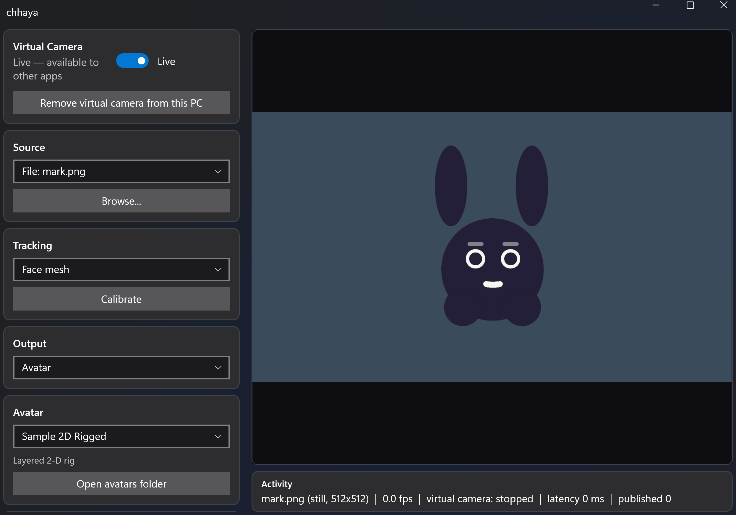Click the bunny avatar preview image
This screenshot has width=736, height=515.
[492, 247]
